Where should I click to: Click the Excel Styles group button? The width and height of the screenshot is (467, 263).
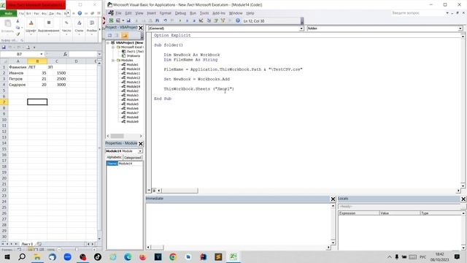tap(79, 27)
